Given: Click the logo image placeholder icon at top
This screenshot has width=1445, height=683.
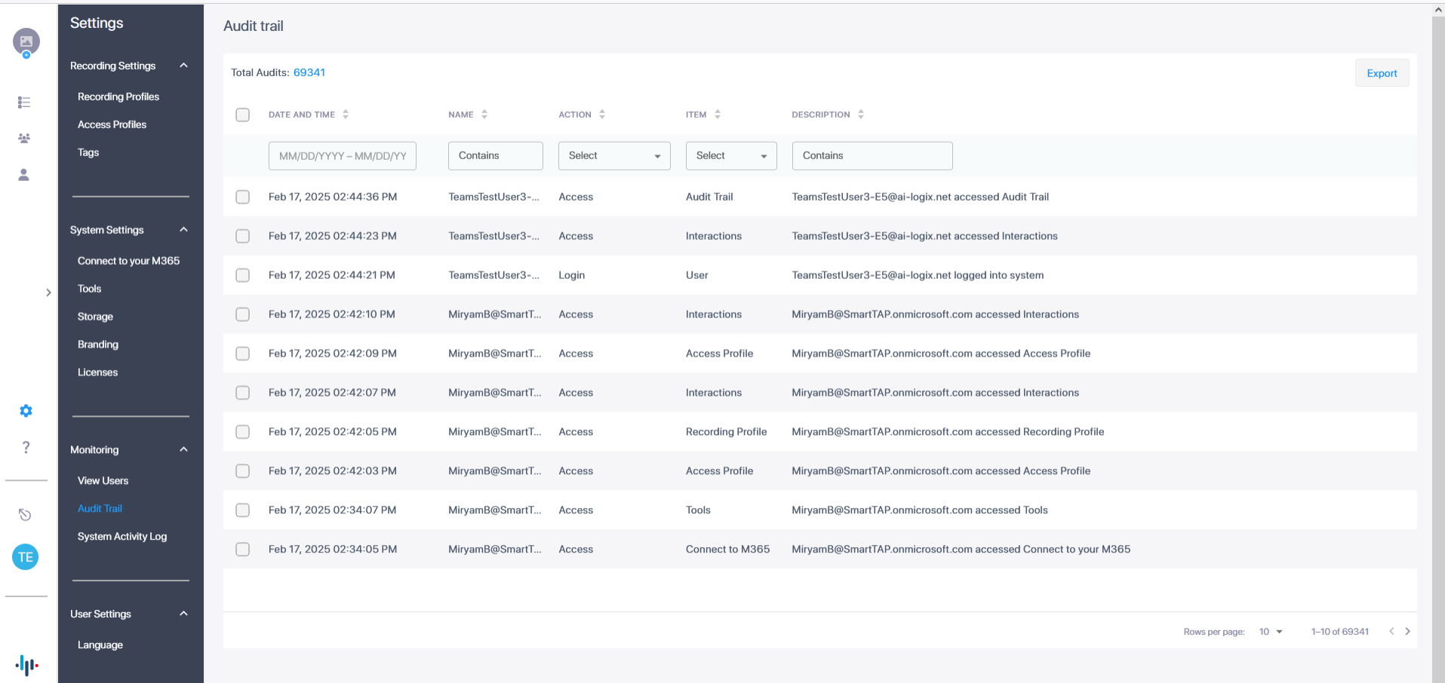Looking at the screenshot, I should (x=26, y=41).
